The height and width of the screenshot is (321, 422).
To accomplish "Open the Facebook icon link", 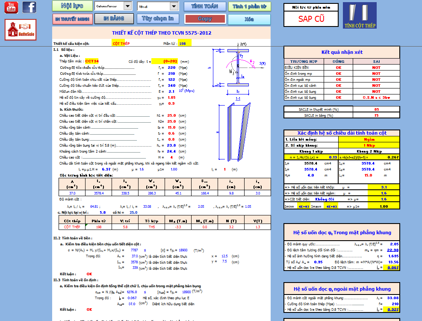I will tap(29, 7).
